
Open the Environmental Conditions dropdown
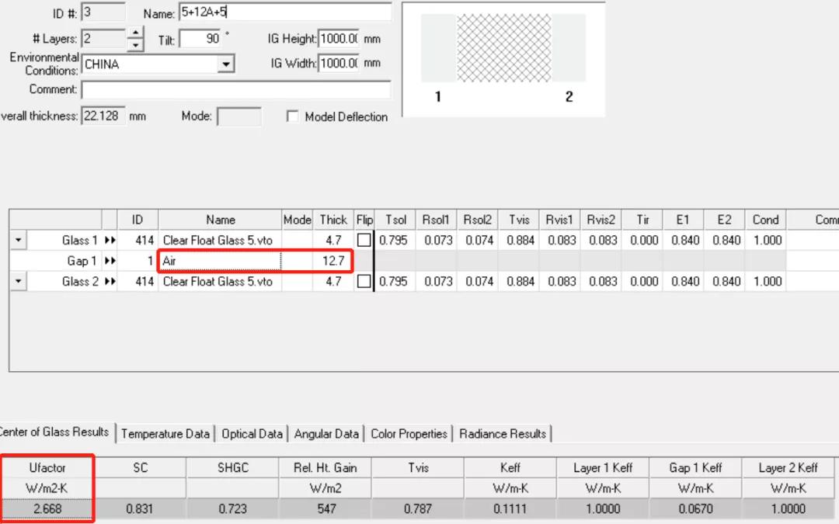pyautogui.click(x=225, y=64)
